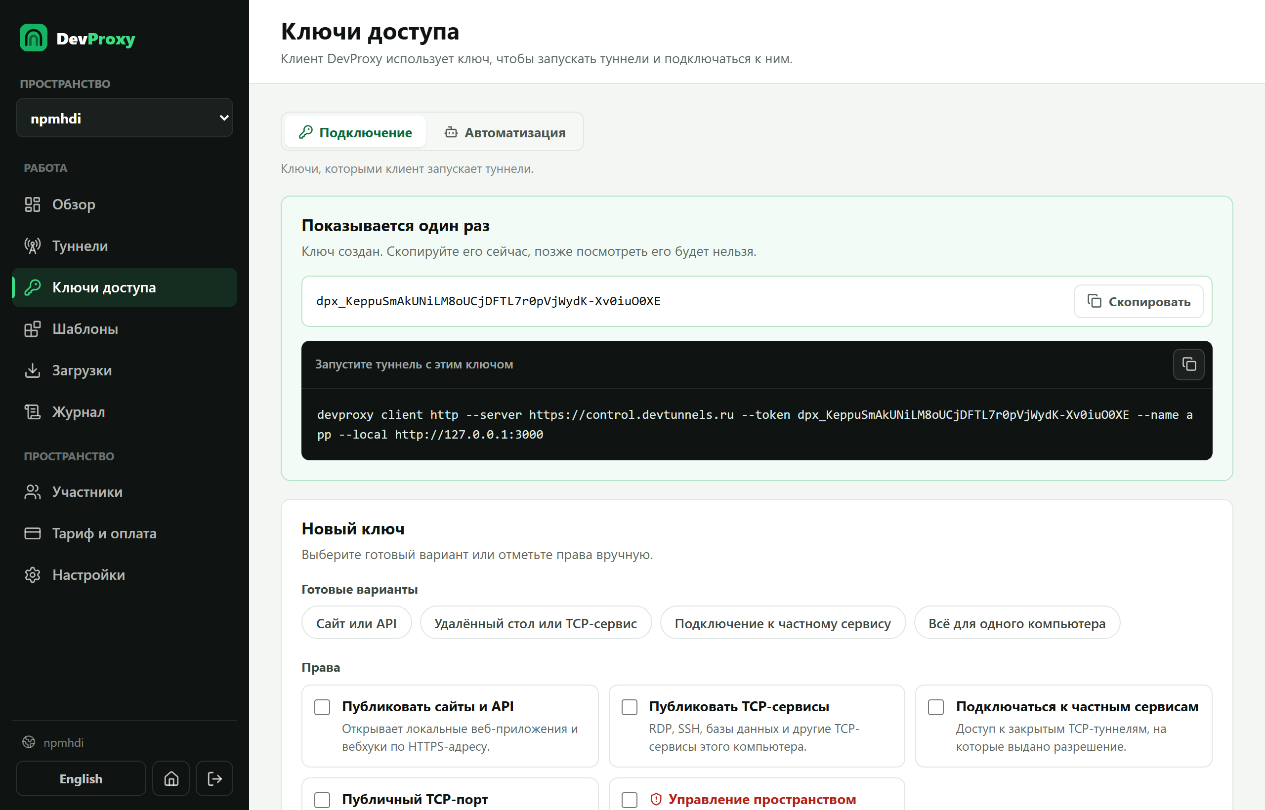Check Публиковать TCP-сервисы
This screenshot has width=1265, height=810.
point(630,708)
